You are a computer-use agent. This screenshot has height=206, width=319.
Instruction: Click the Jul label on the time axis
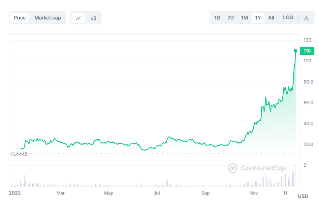point(157,193)
